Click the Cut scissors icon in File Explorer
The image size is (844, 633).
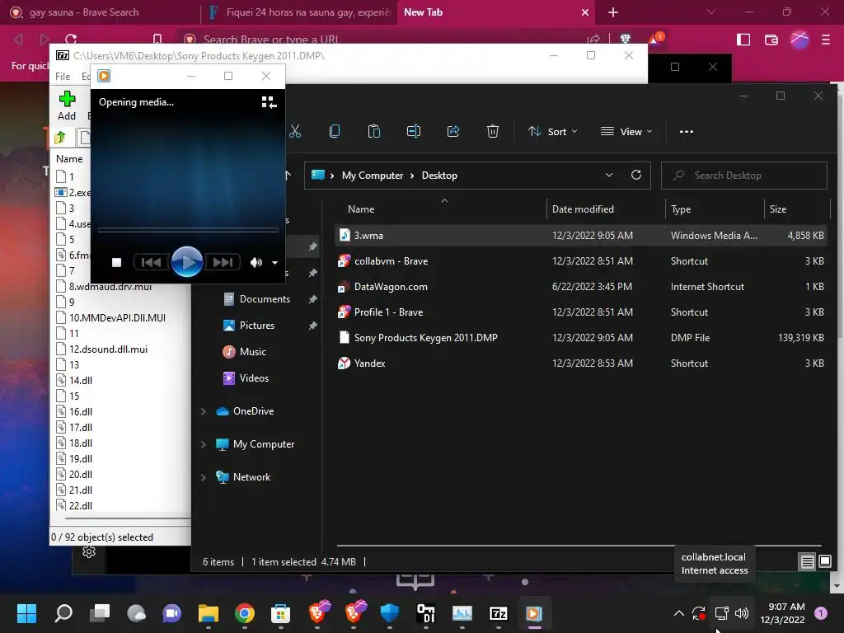[x=295, y=131]
